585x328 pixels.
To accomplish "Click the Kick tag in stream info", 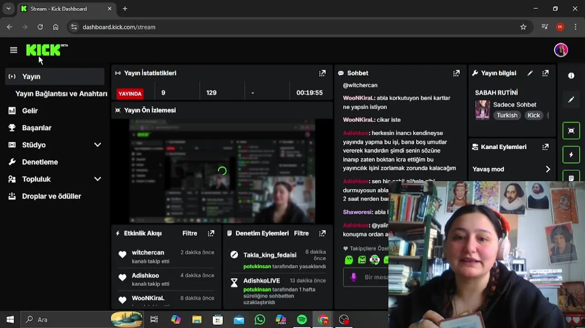I will tap(534, 115).
